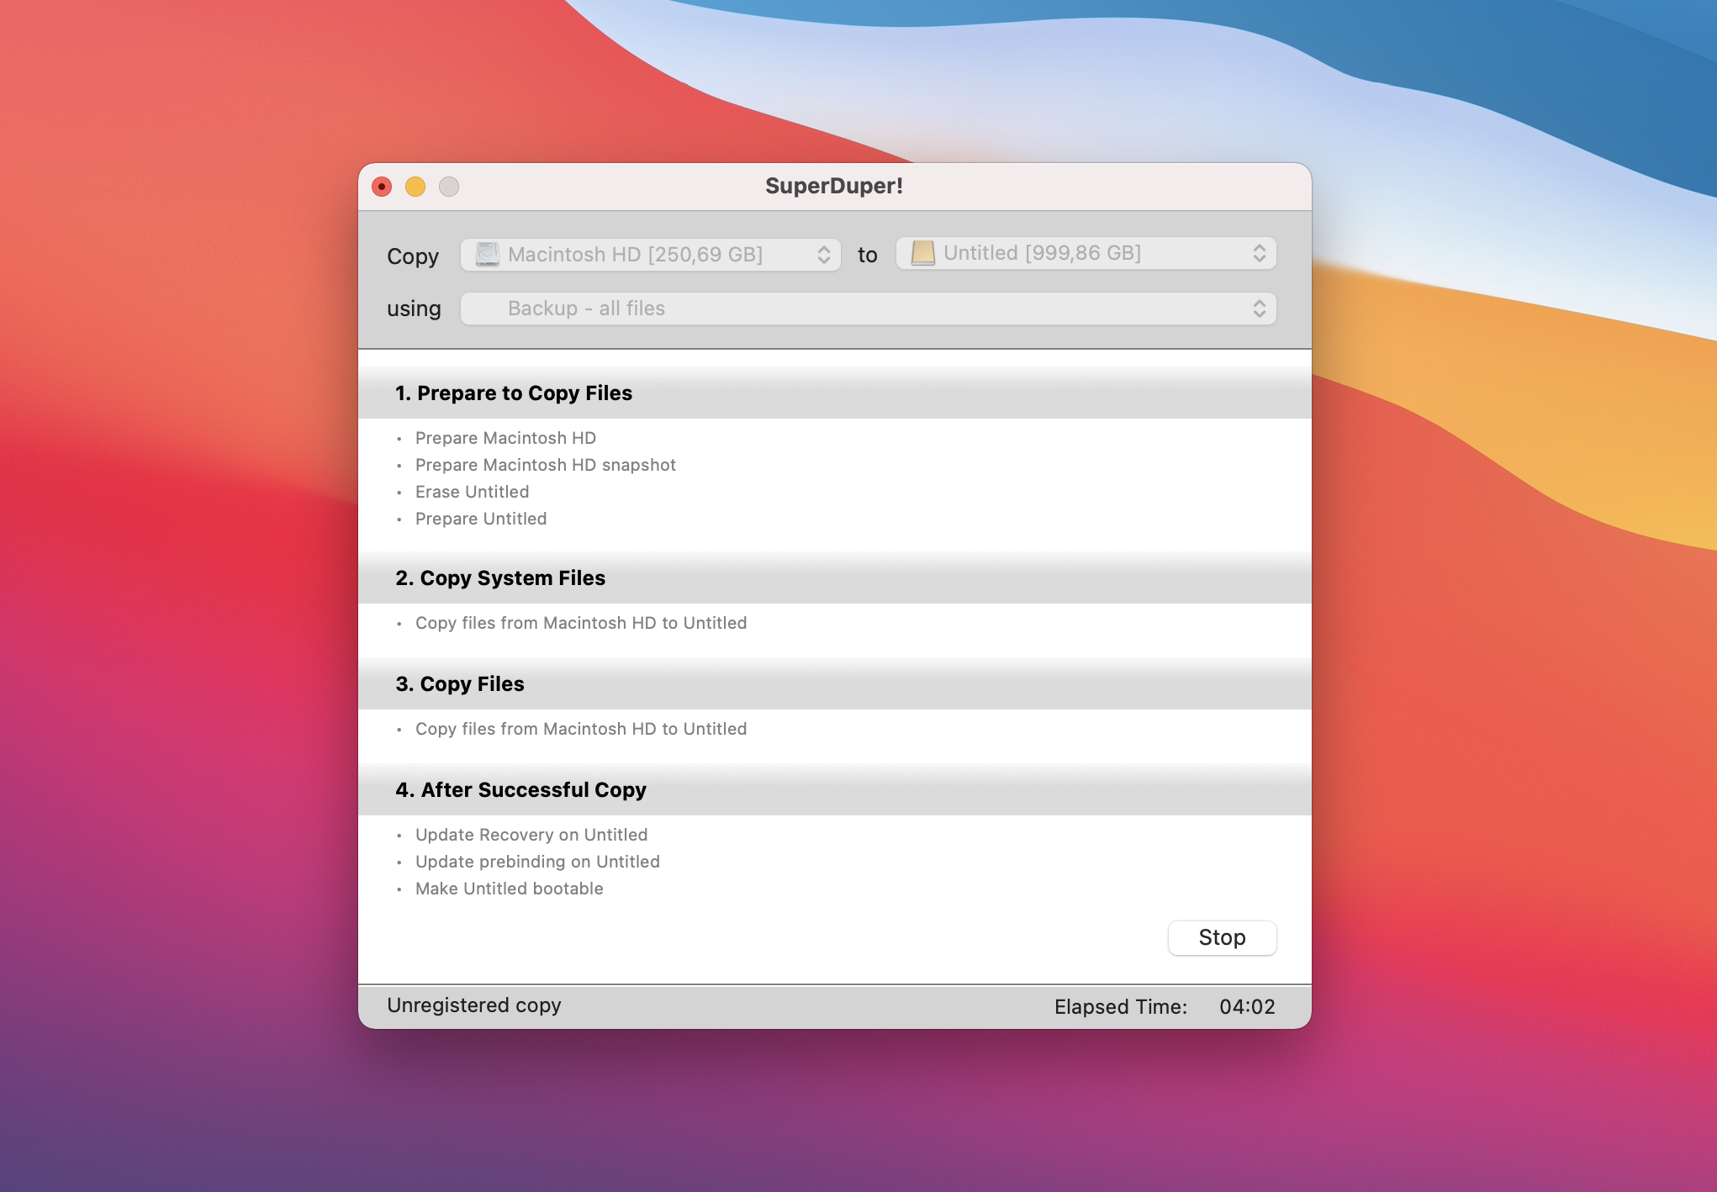Open the Untitled destination drive dropdown
1717x1192 pixels.
tap(1086, 253)
